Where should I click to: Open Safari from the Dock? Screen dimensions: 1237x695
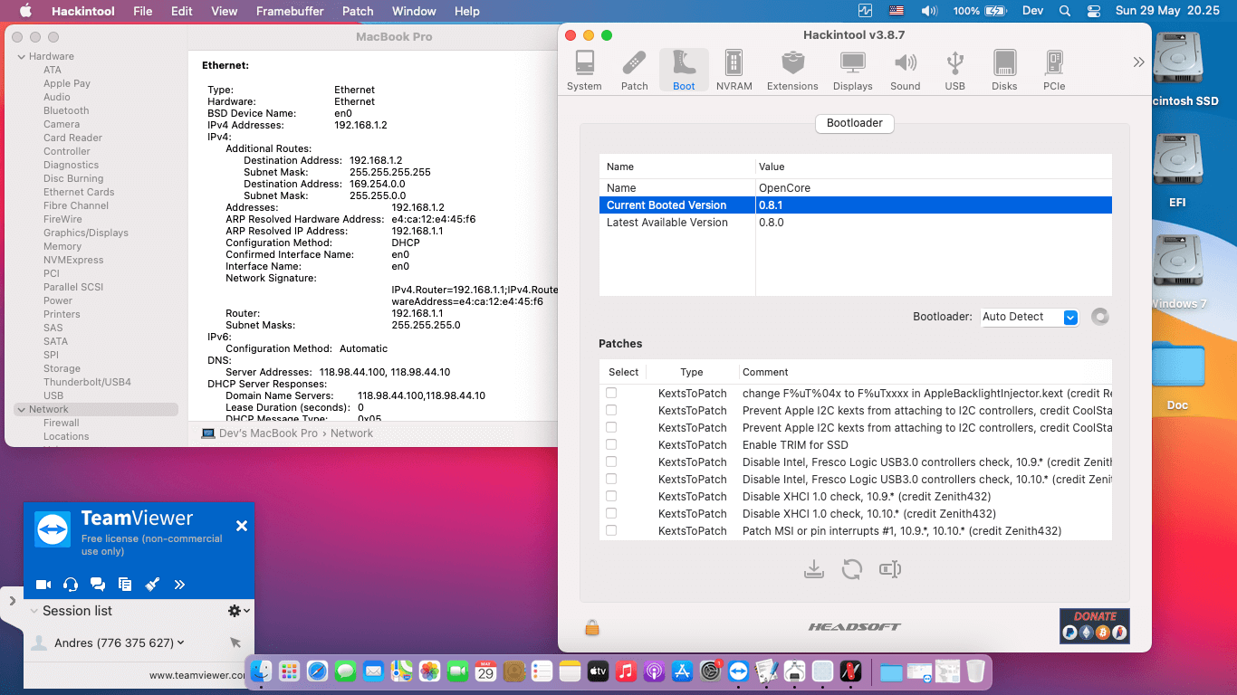point(317,671)
